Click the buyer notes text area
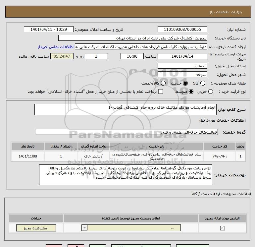The width and height of the screenshot is (255, 247). click(126, 175)
